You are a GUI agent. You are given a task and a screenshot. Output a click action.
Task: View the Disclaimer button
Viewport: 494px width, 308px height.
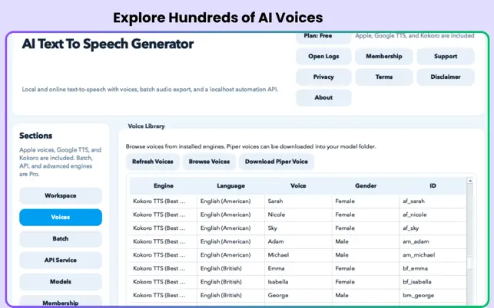coord(446,77)
